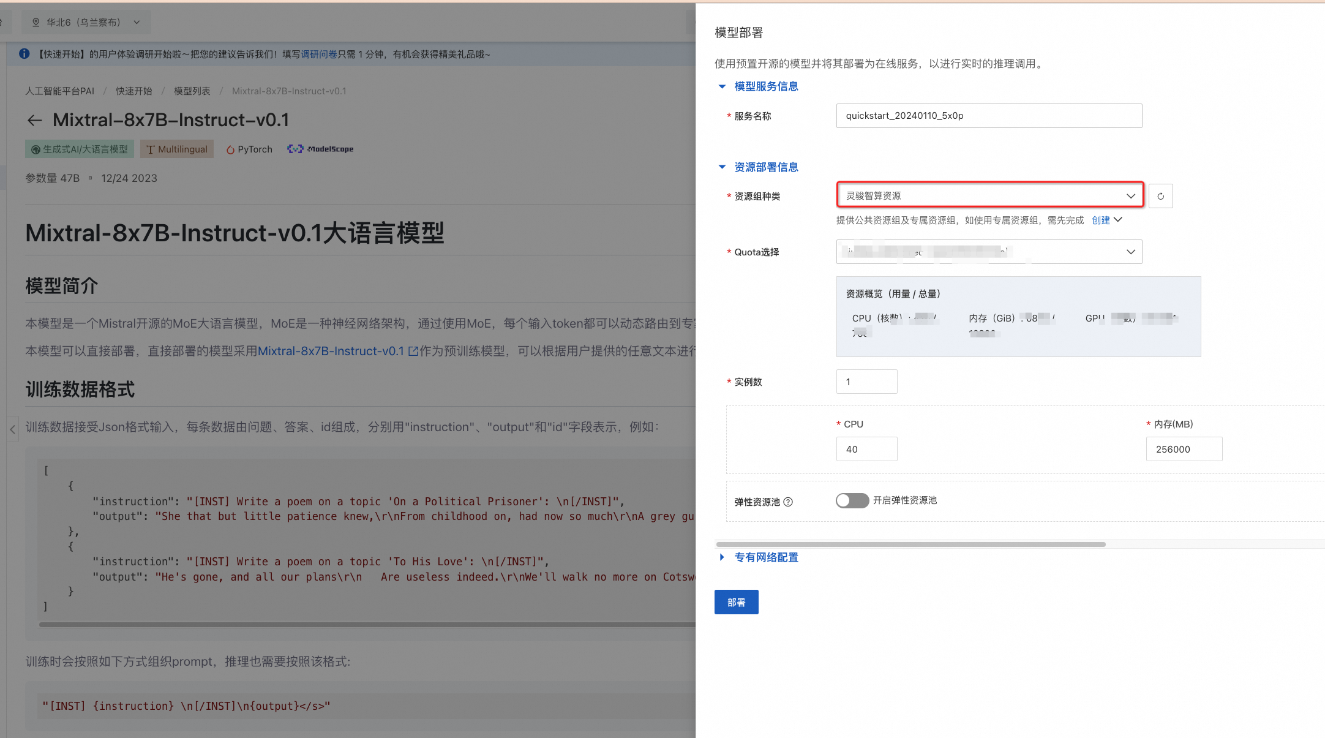Screen dimensions: 1325x738
Task: Click the external link icon after Mixtral-8x7B-Instruct-v0.1 link
Action: (413, 351)
